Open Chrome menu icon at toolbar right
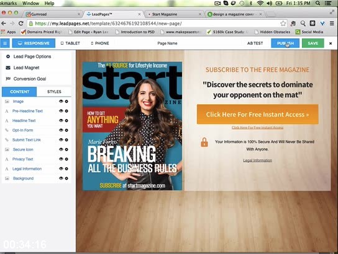Image resolution: width=338 pixels, height=254 pixels. coord(332,24)
